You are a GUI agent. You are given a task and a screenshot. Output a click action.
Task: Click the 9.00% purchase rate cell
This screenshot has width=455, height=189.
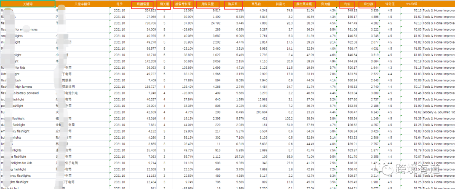pos(233,36)
